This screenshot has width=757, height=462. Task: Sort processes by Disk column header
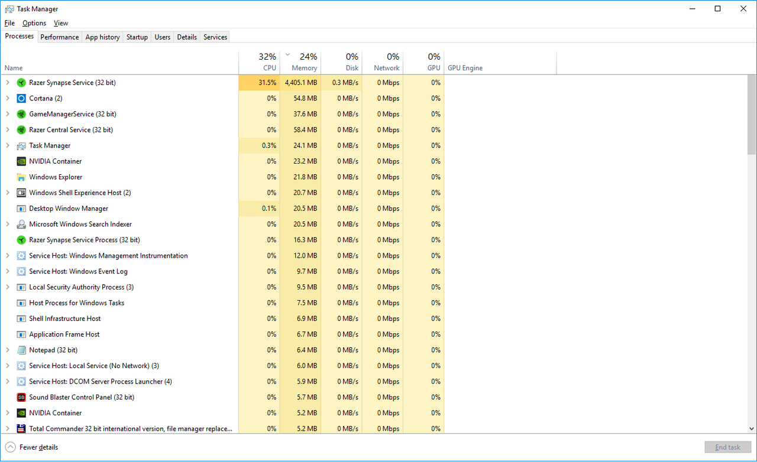[x=341, y=62]
